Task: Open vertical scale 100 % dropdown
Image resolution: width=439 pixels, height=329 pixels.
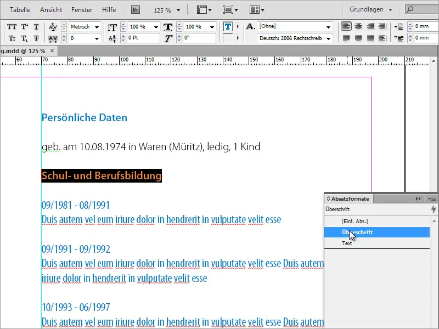Action: 156,27
